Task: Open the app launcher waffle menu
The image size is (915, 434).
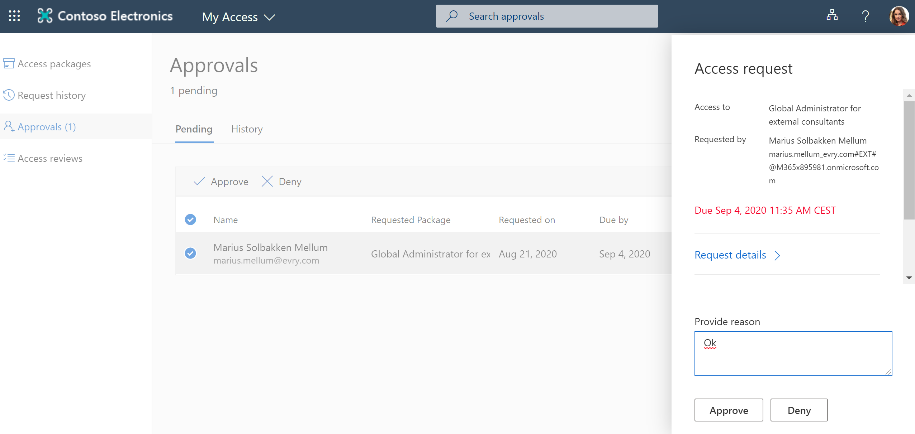Action: point(14,16)
